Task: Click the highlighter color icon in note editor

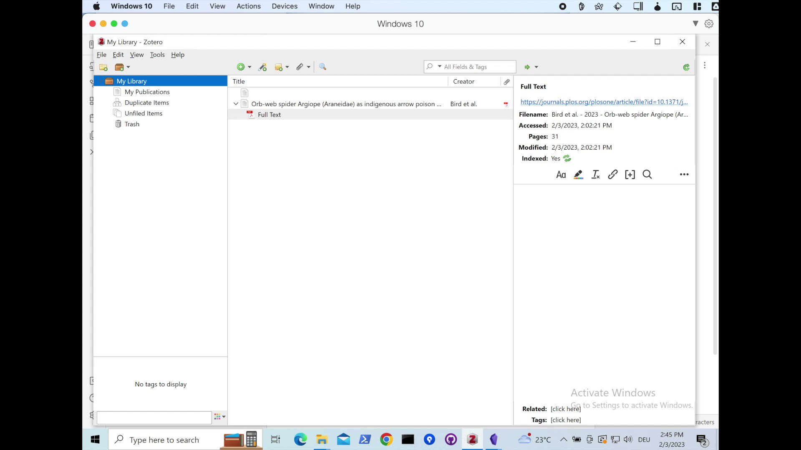Action: coord(578,175)
